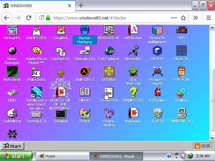Open the Recorder microphone icon

point(133,51)
